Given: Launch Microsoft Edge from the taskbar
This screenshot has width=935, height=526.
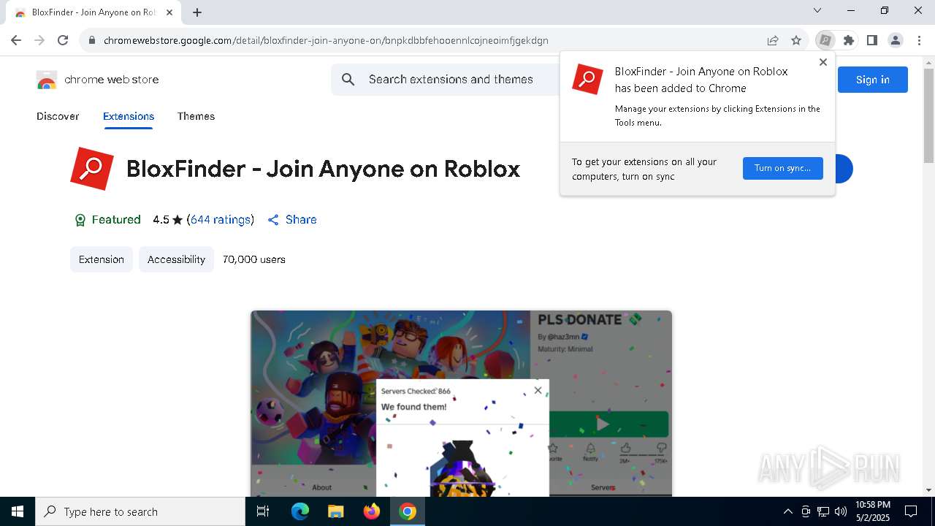Looking at the screenshot, I should 300,511.
